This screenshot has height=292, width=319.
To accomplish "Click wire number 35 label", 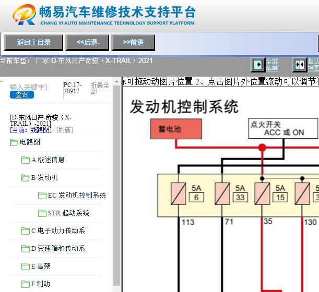I will coord(268,221).
